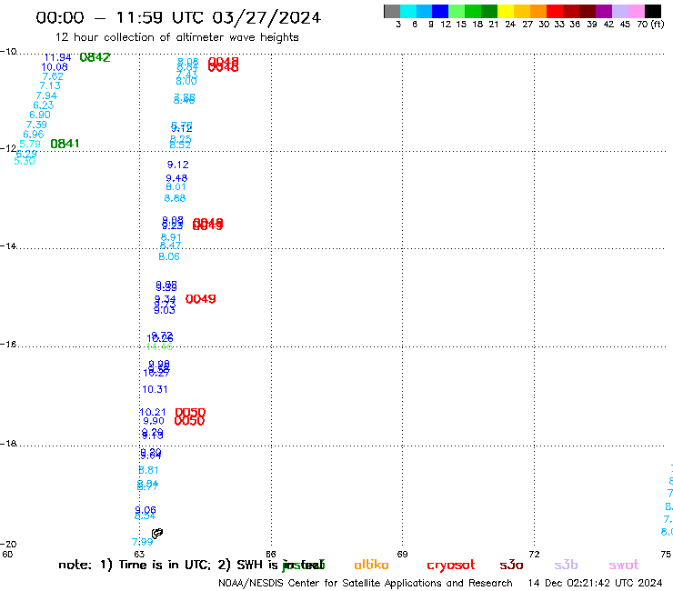Select the 10.06 wave height value
The image size is (673, 591).
55,67
